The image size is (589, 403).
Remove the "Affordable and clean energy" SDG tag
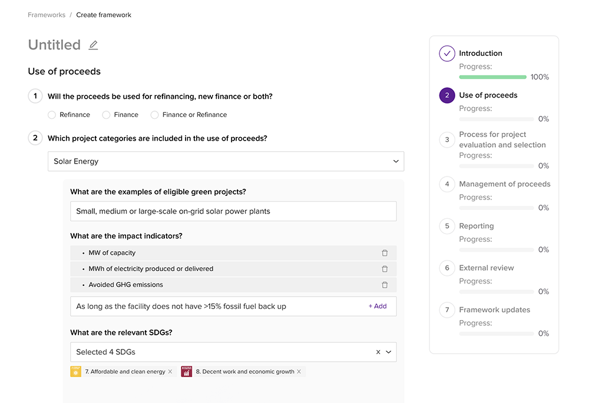pos(170,372)
